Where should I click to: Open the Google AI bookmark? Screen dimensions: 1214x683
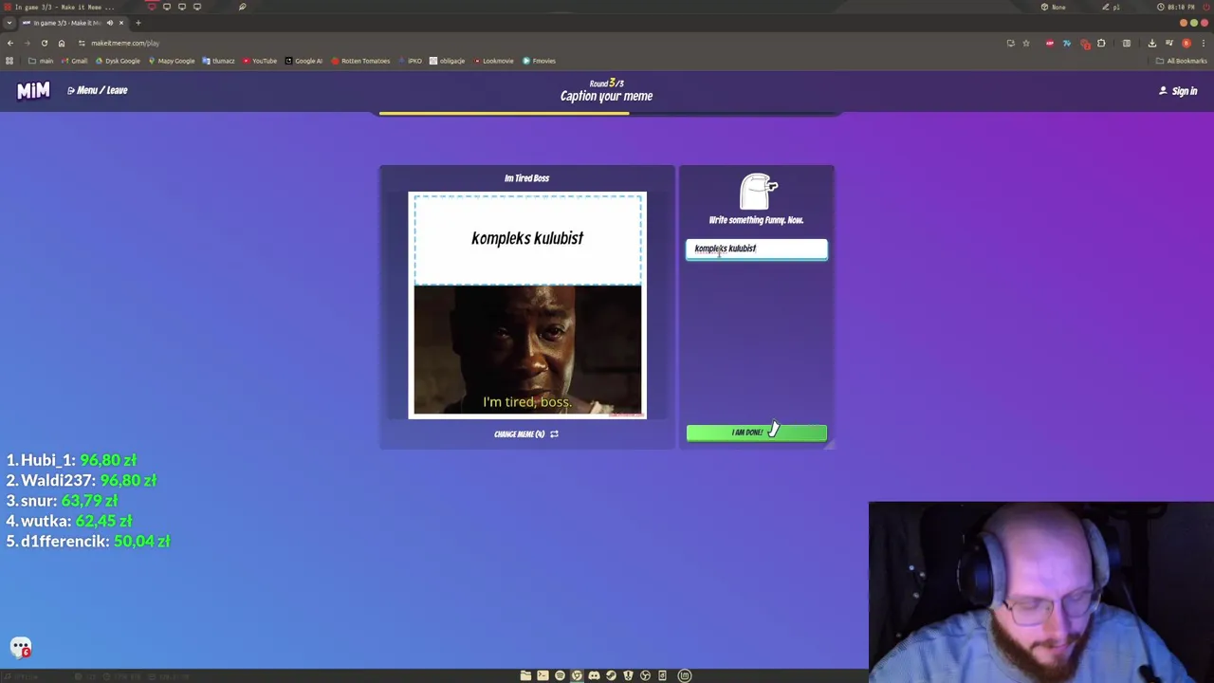303,61
